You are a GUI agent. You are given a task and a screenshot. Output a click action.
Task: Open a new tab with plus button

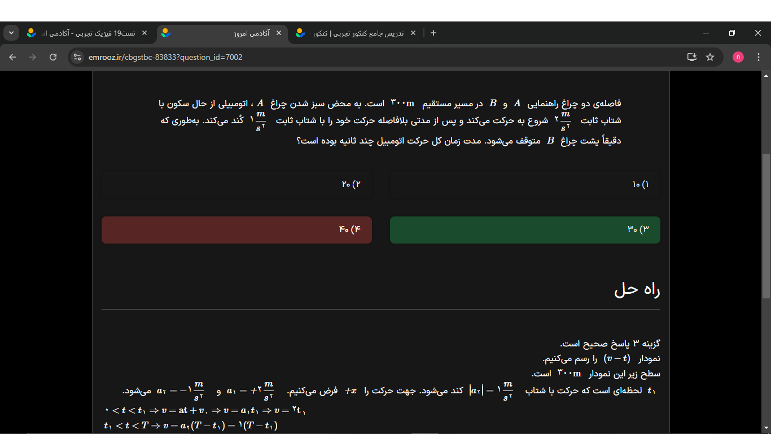[x=433, y=33]
